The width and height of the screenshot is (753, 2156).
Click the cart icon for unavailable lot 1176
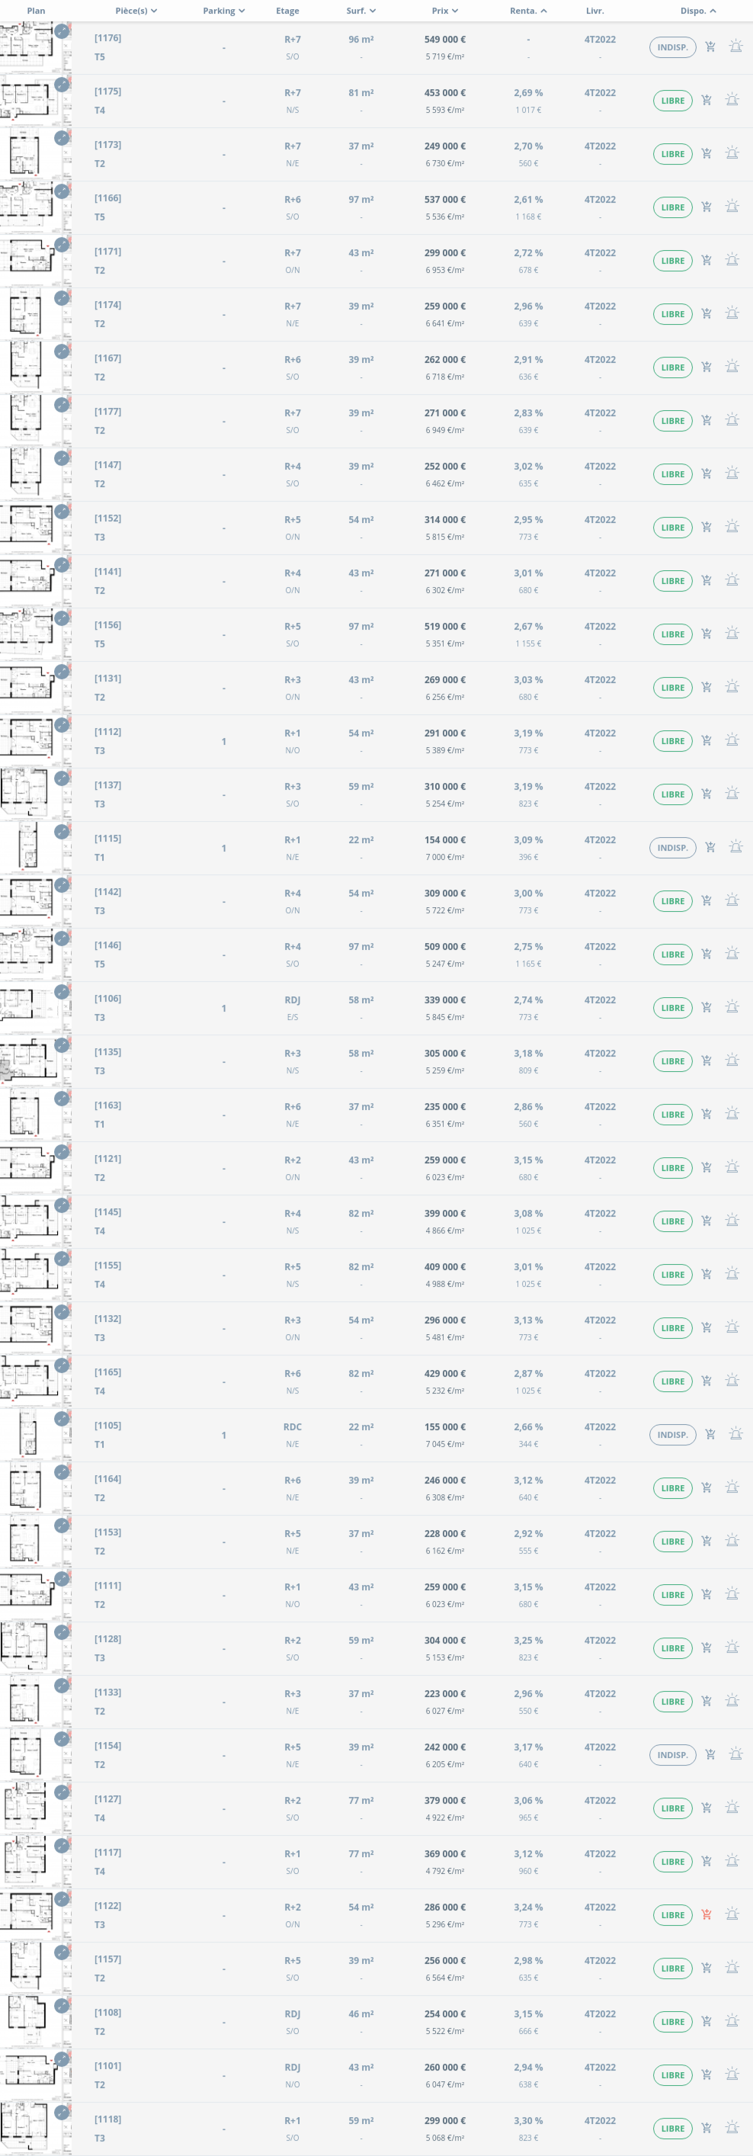point(710,47)
